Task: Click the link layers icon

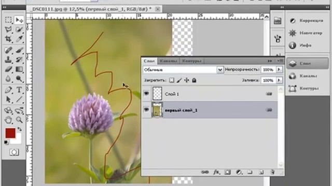Action: pos(205,172)
